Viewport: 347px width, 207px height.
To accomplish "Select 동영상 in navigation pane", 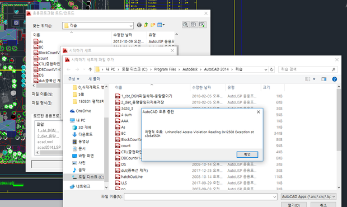I will [81, 142].
